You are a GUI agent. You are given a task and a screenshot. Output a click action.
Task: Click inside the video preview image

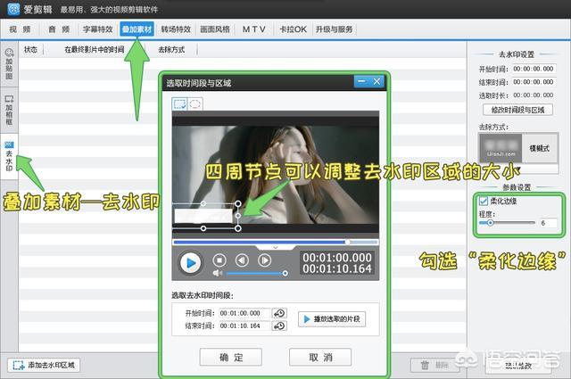[276, 175]
